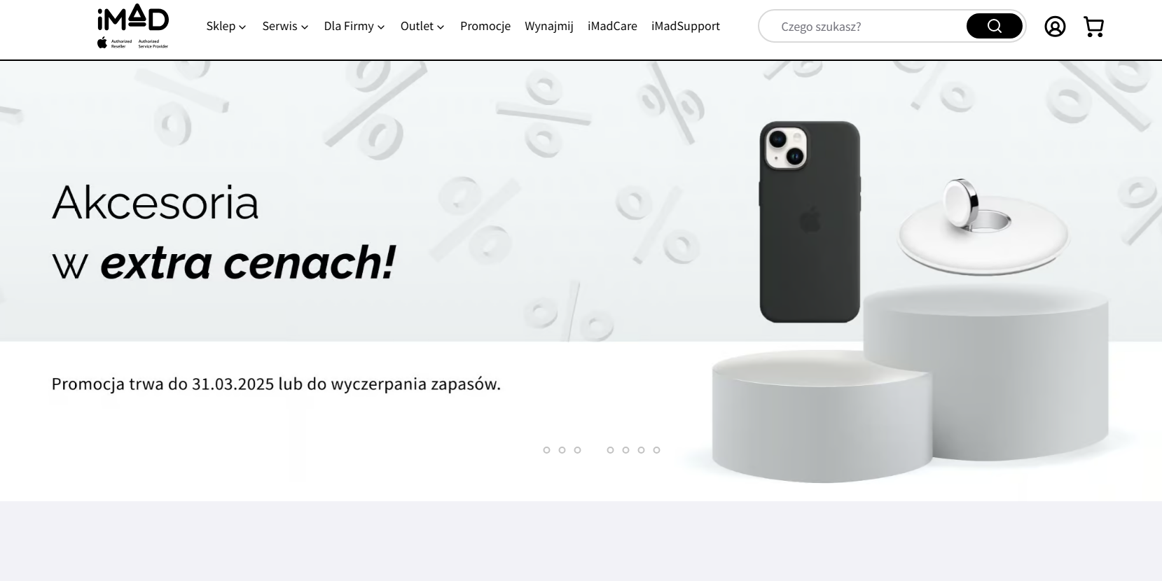This screenshot has width=1162, height=581.
Task: Open the iMadSupport link
Action: coord(686,26)
